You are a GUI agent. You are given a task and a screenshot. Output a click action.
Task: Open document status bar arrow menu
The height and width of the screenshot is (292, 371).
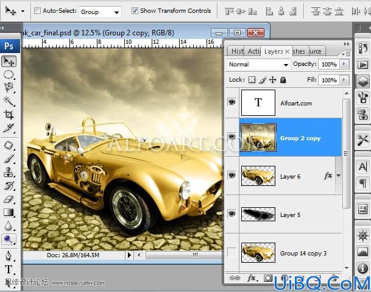(x=129, y=255)
